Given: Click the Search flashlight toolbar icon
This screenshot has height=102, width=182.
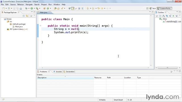Looking at the screenshot, I should 62,8.
